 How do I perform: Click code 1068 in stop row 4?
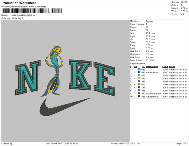pos(165,78)
